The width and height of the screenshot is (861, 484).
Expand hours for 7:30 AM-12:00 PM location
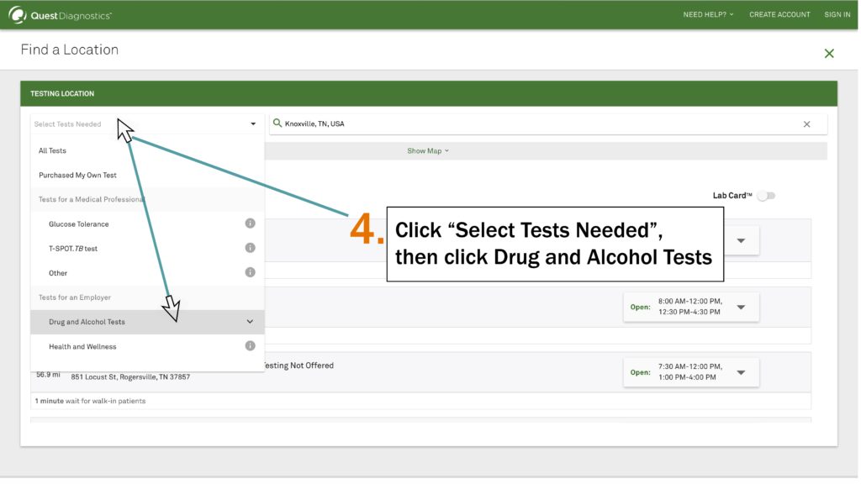click(x=741, y=372)
